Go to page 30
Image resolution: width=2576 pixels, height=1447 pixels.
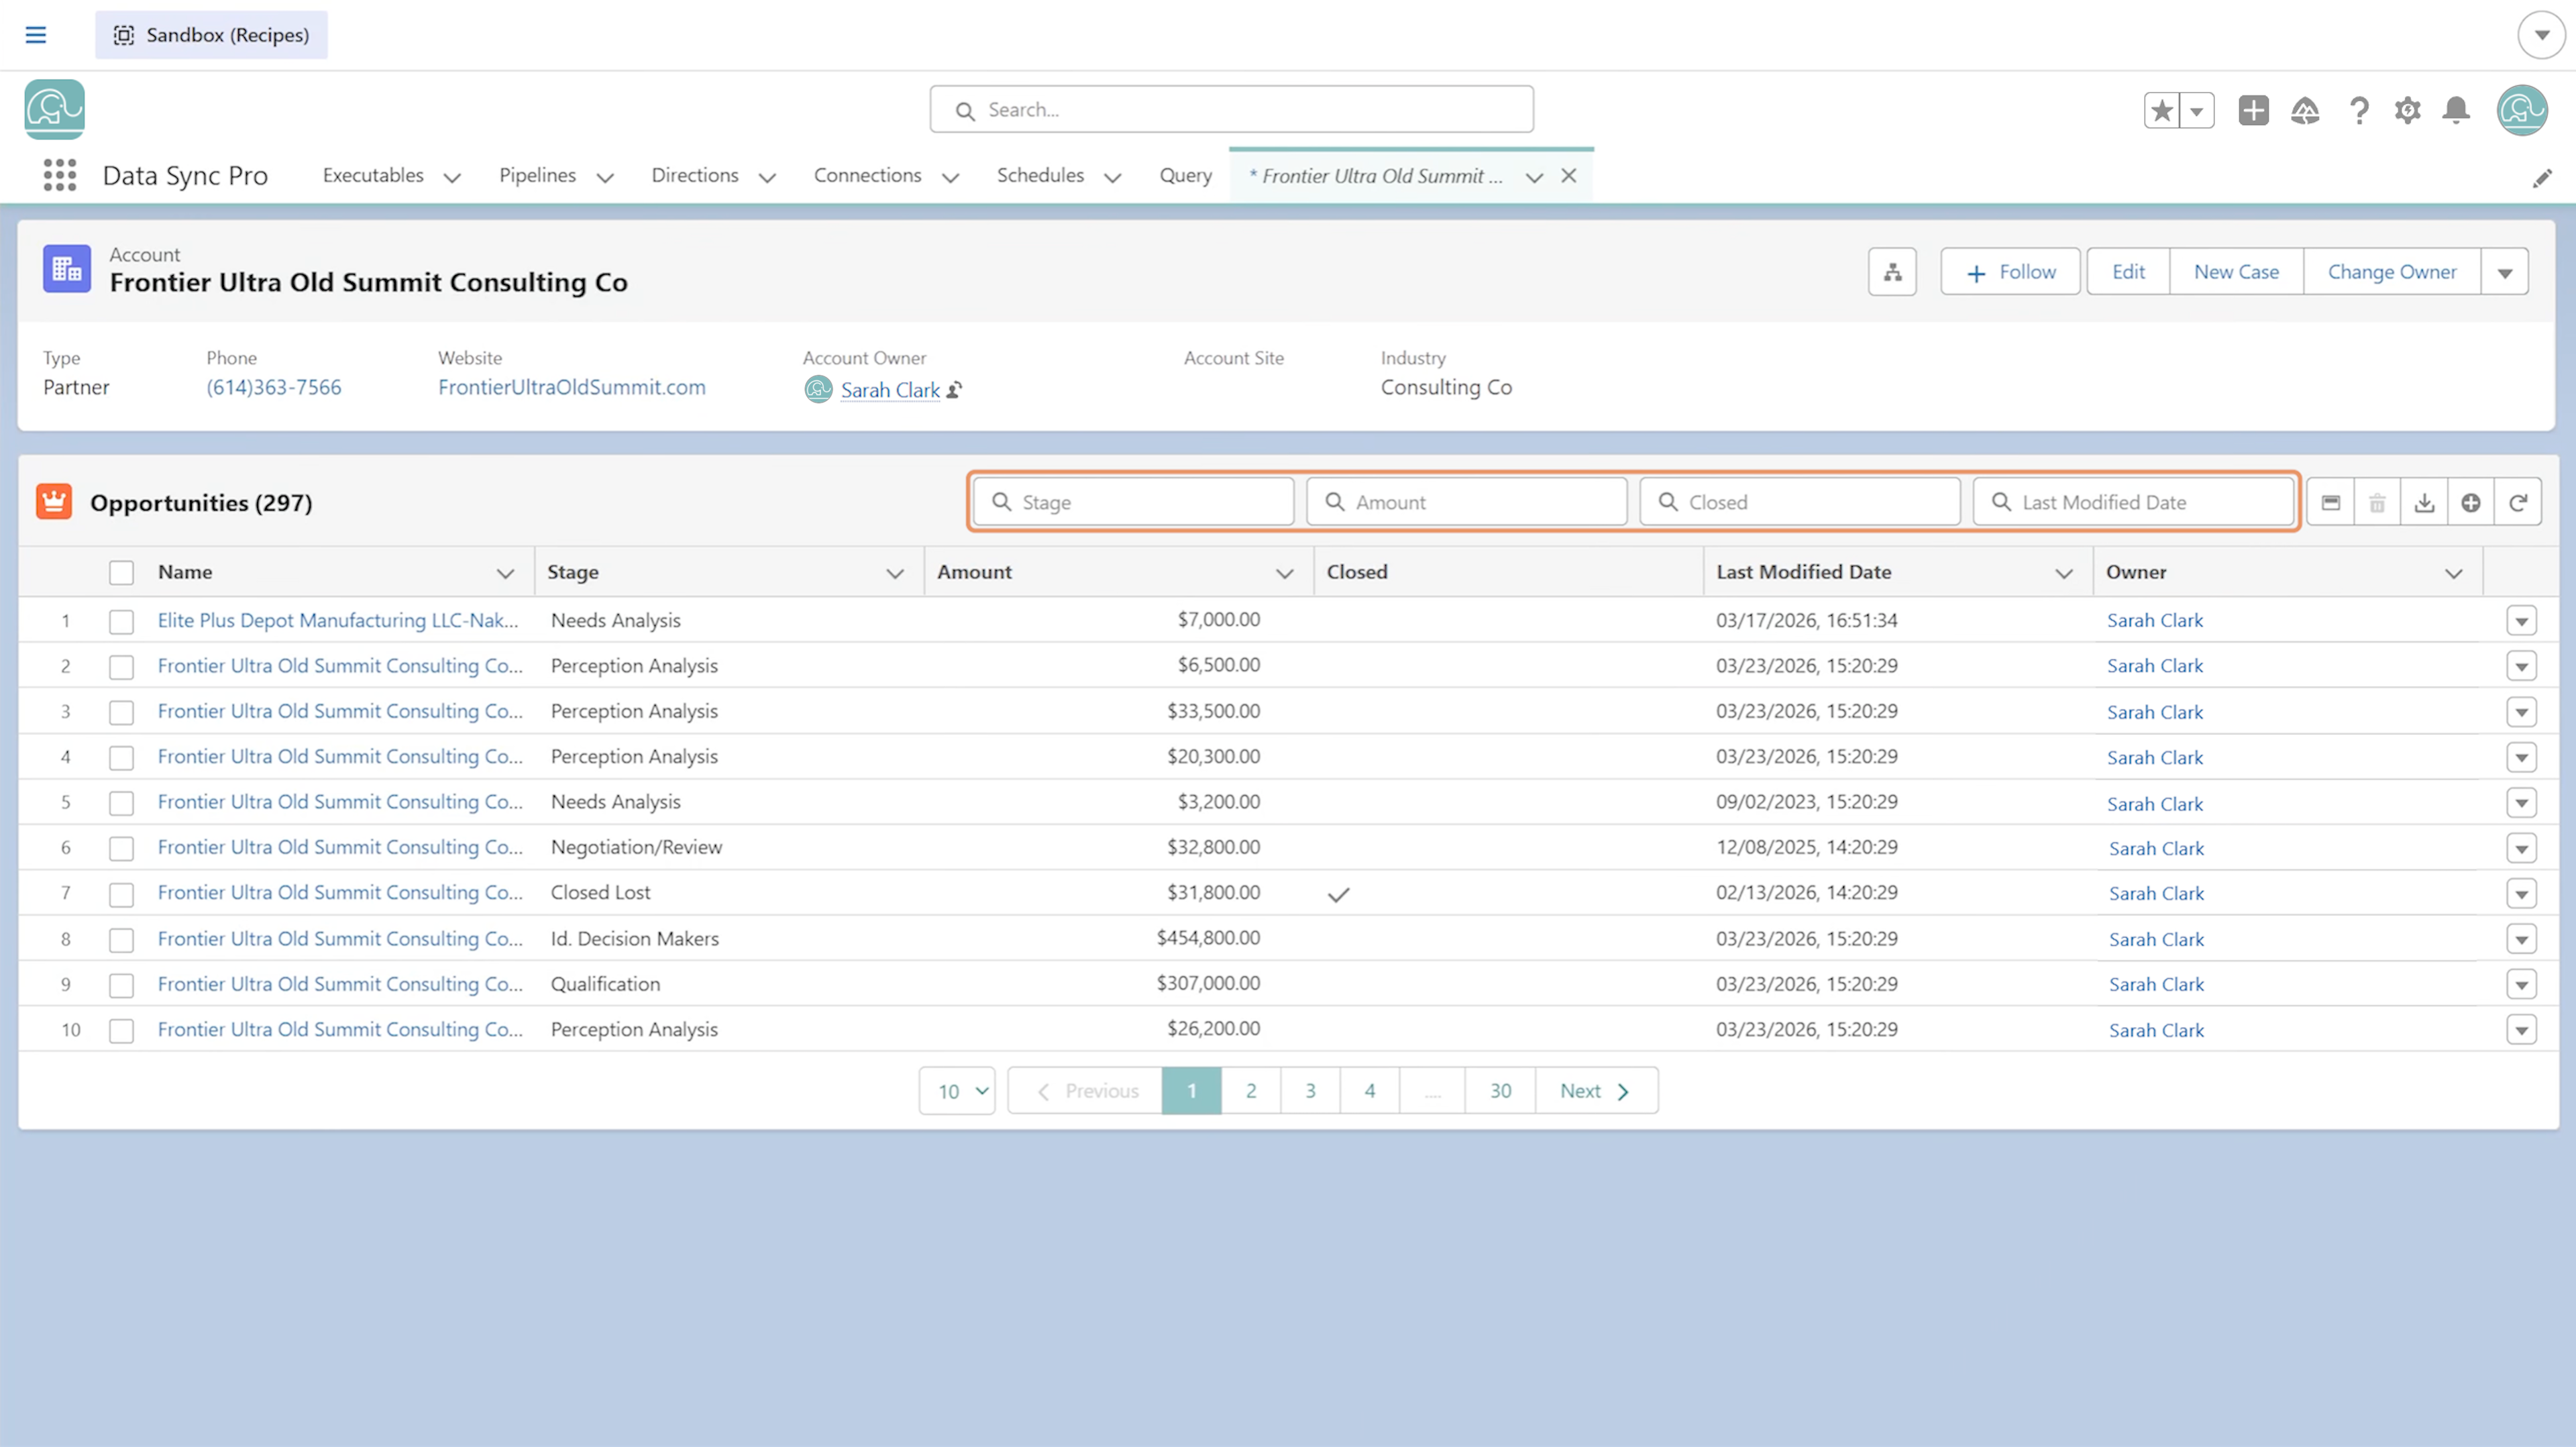(1500, 1091)
